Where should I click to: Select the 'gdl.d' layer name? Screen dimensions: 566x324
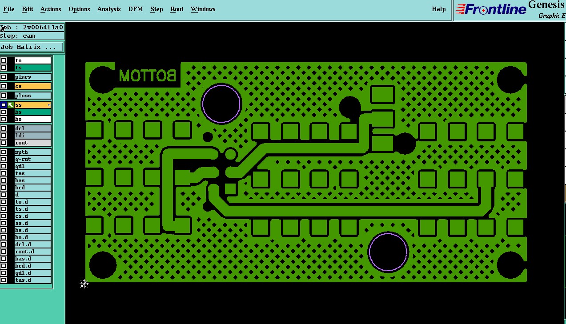pyautogui.click(x=33, y=273)
